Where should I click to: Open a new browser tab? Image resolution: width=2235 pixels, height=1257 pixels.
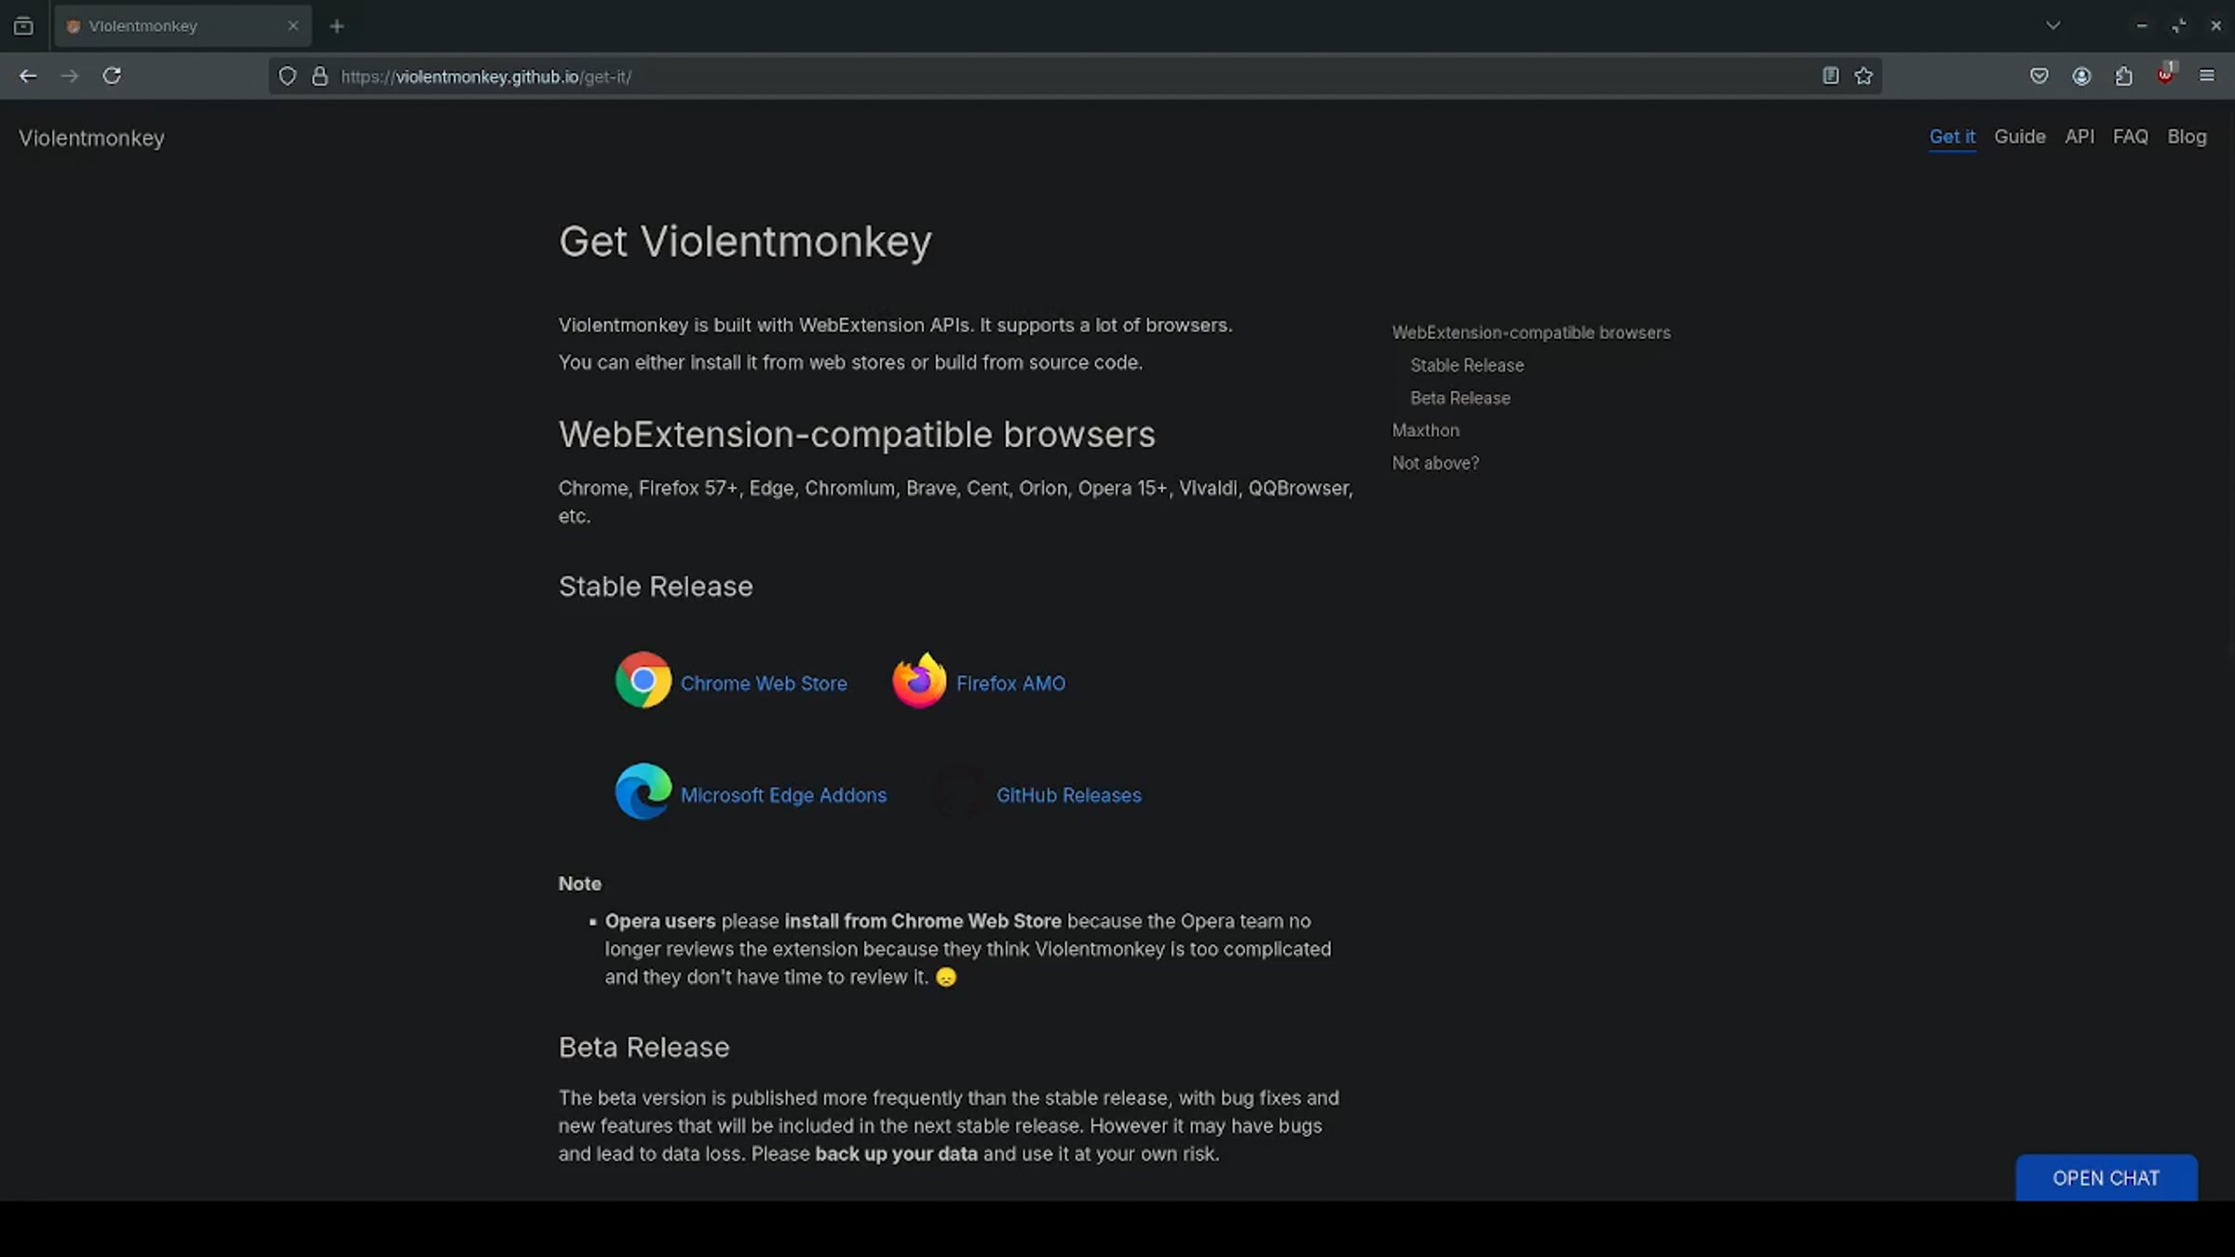[x=337, y=26]
